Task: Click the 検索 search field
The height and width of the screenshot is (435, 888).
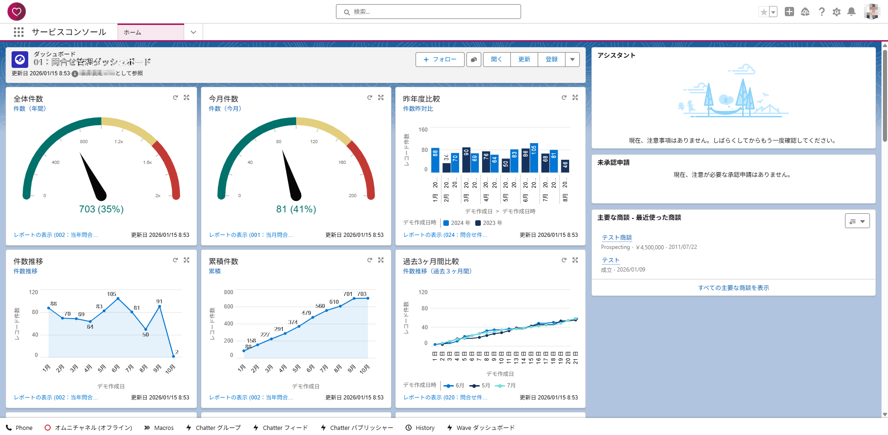Action: [x=428, y=12]
